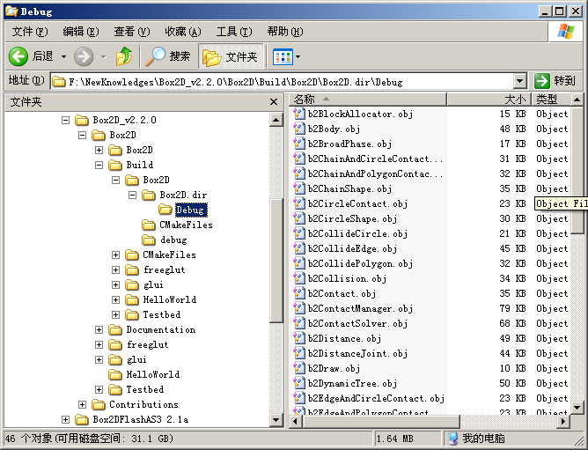Image resolution: width=588 pixels, height=450 pixels.
Task: Click the b2Collision.obj file icon
Action: (x=299, y=278)
